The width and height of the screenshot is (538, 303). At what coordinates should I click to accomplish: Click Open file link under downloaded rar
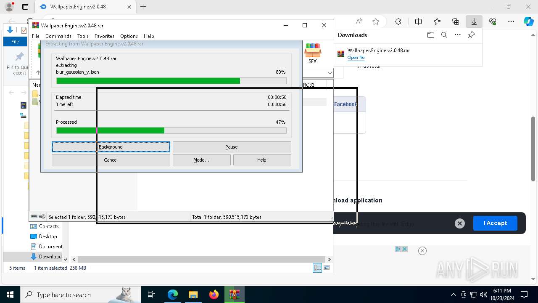tap(356, 58)
